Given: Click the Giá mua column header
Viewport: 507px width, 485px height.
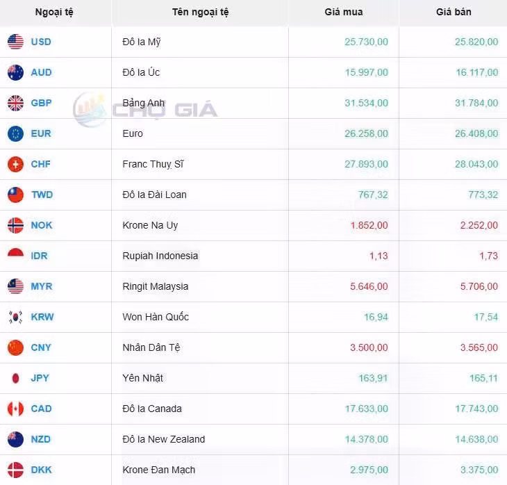Looking at the screenshot, I should tap(343, 12).
